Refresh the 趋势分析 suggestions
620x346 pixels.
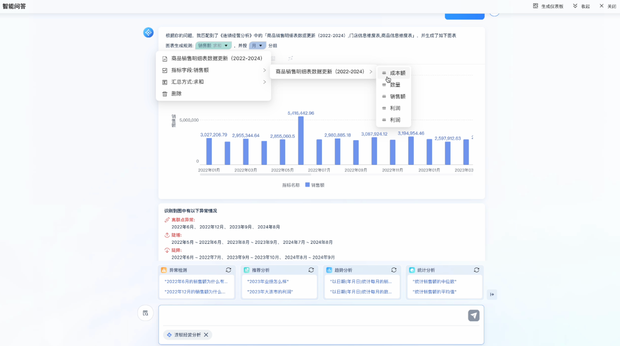(394, 270)
